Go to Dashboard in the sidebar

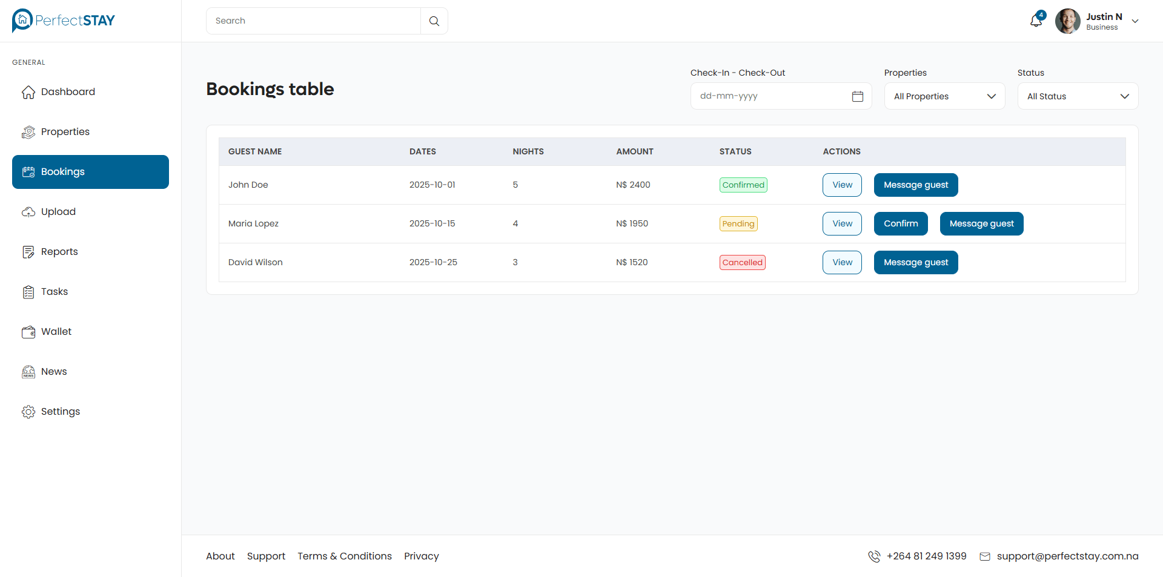tap(68, 92)
